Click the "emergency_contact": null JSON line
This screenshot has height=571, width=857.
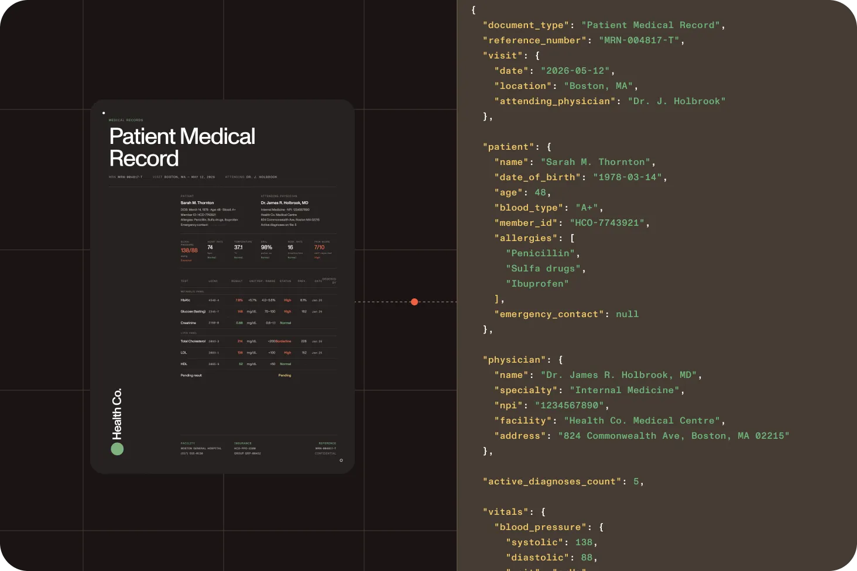[x=566, y=314]
